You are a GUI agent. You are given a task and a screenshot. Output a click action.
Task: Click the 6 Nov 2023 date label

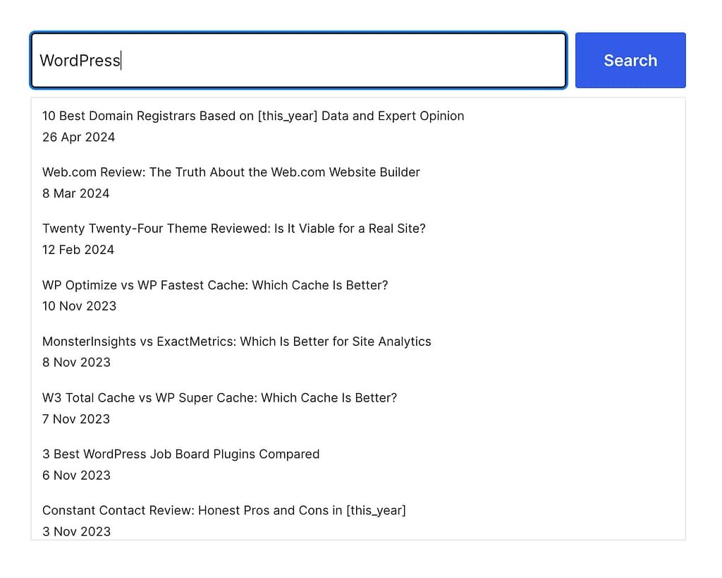(x=76, y=476)
